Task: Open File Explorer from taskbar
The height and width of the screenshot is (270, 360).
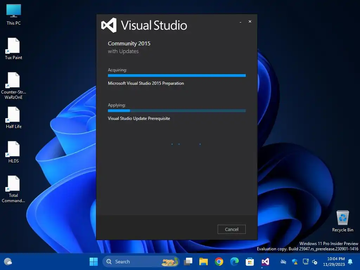Action: pyautogui.click(x=204, y=262)
